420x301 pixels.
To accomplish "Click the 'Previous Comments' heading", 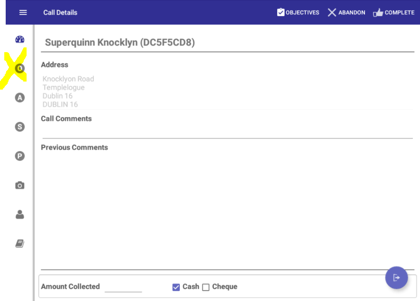I will click(x=75, y=147).
